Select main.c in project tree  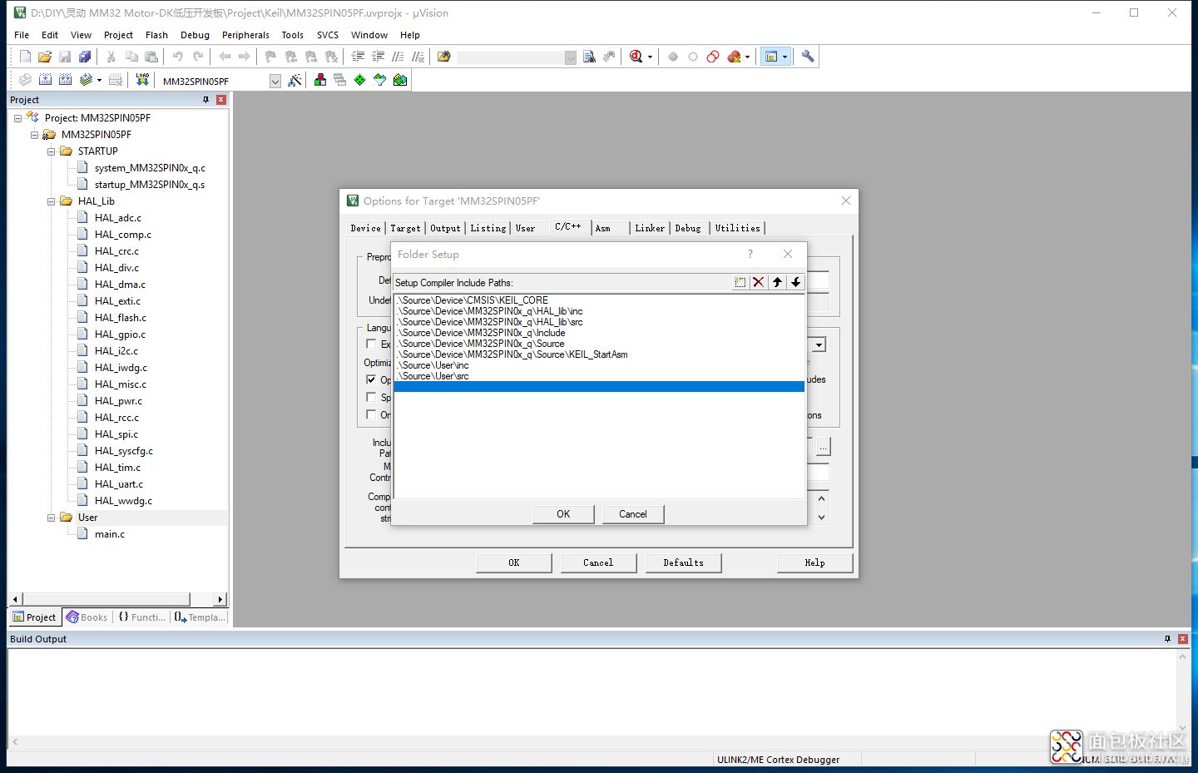click(x=110, y=534)
